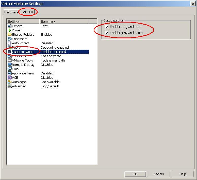Click the Snapshots icon in the list

[x=10, y=39]
